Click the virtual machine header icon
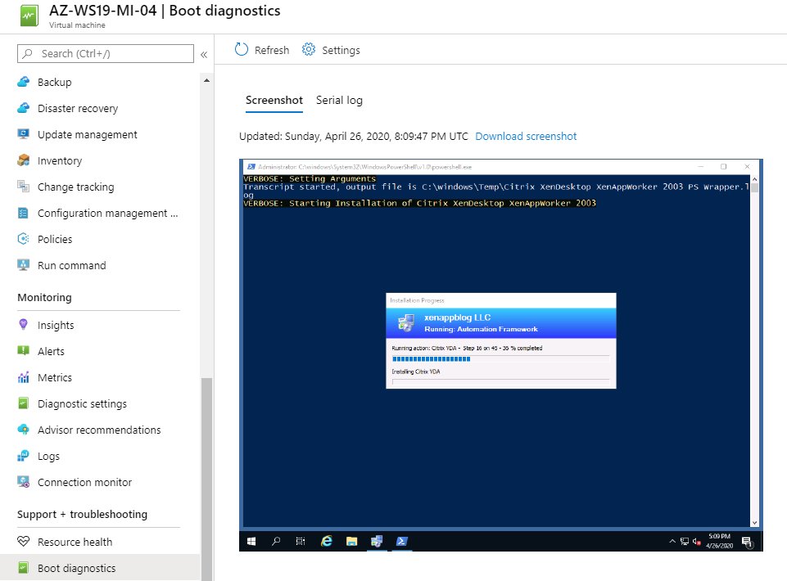Viewport: 787px width, 581px height. click(x=29, y=16)
